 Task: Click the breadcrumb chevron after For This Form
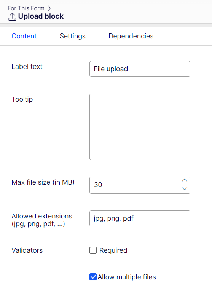click(x=49, y=8)
